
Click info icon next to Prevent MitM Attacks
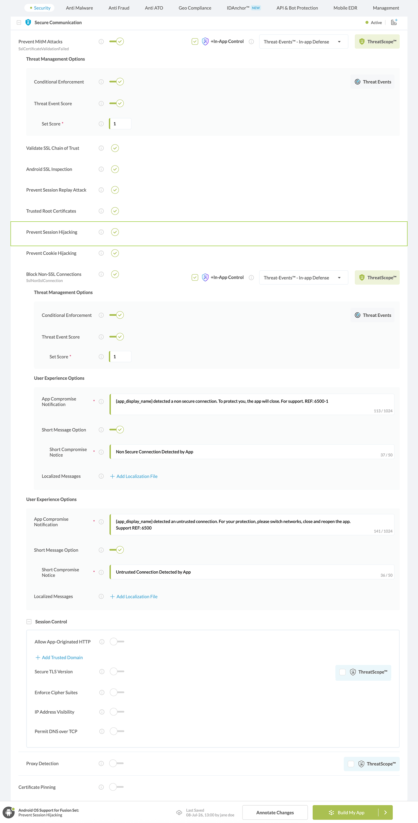pos(101,41)
